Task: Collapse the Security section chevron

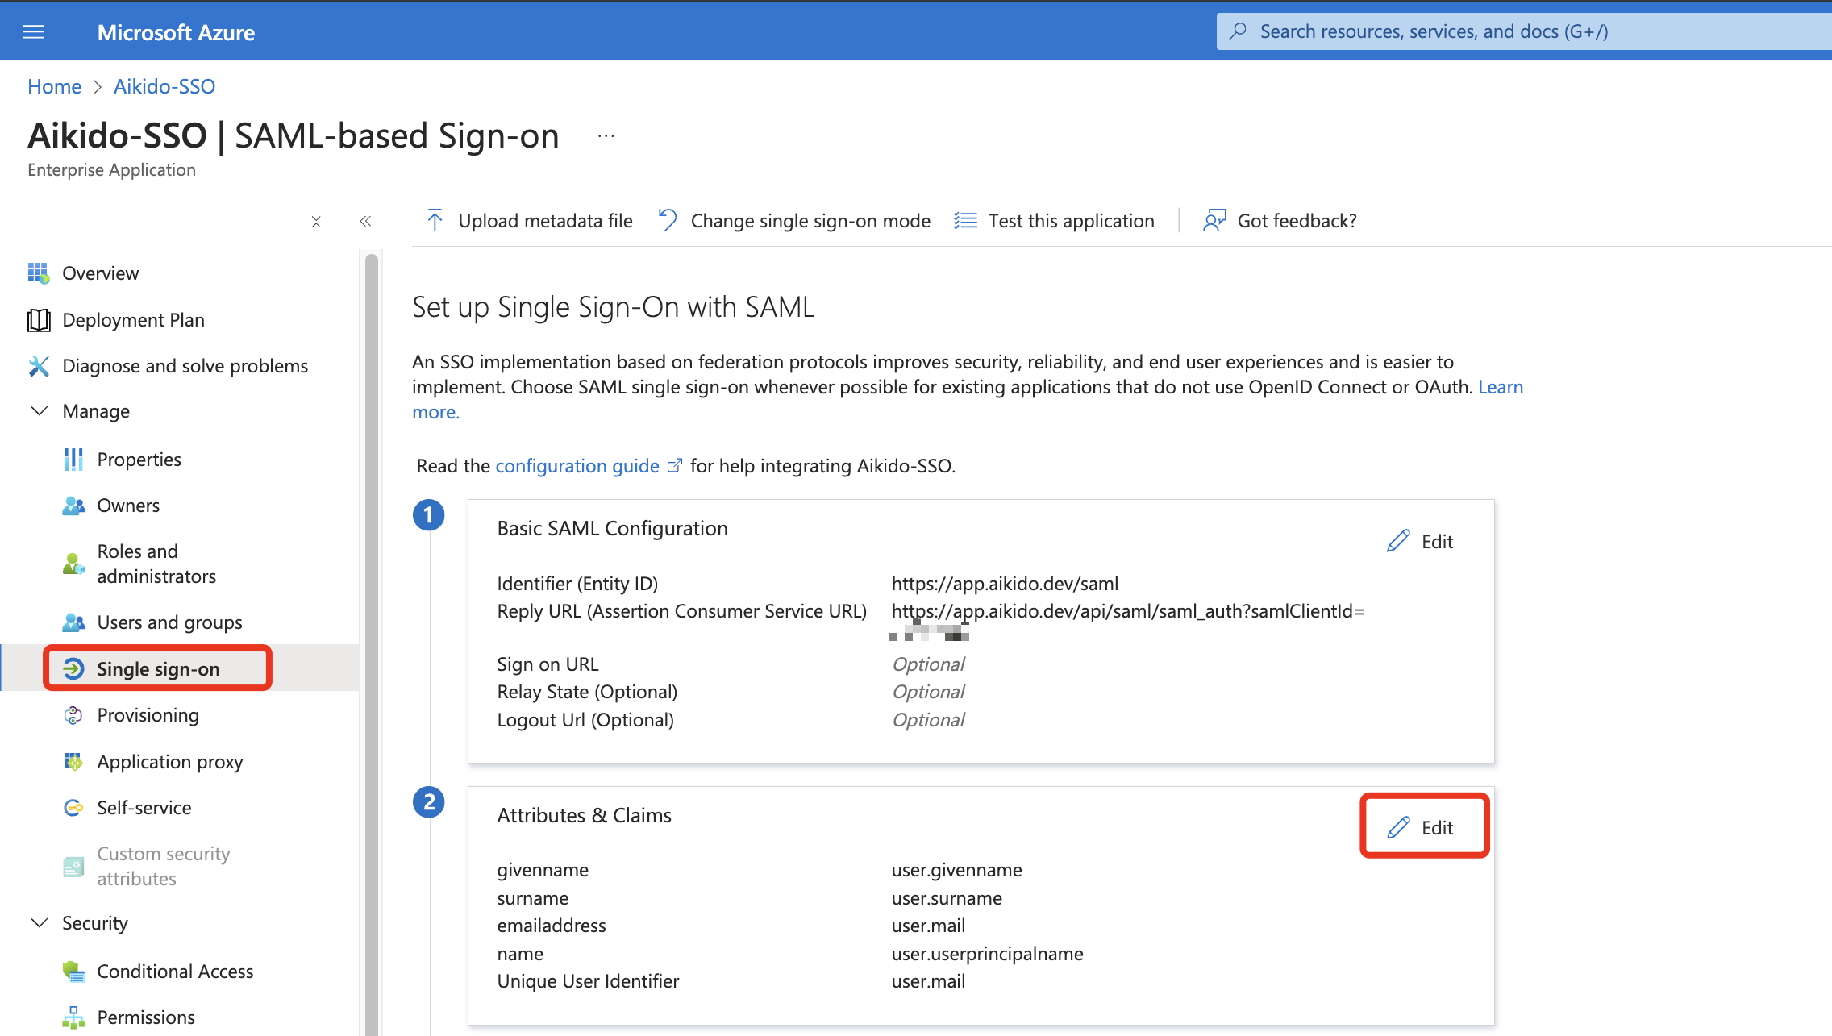Action: click(x=39, y=922)
